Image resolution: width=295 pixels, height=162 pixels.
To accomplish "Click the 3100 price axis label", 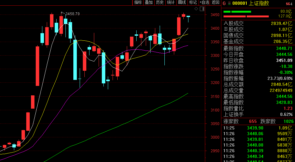I will [215, 110].
